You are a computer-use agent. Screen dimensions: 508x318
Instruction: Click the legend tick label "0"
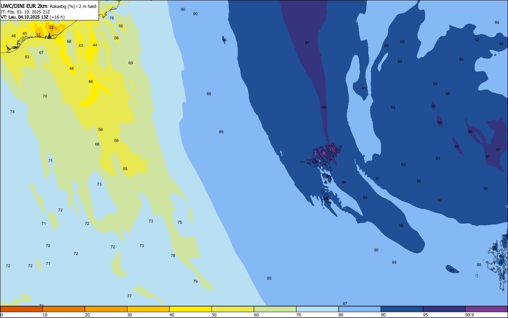pyautogui.click(x=2, y=315)
